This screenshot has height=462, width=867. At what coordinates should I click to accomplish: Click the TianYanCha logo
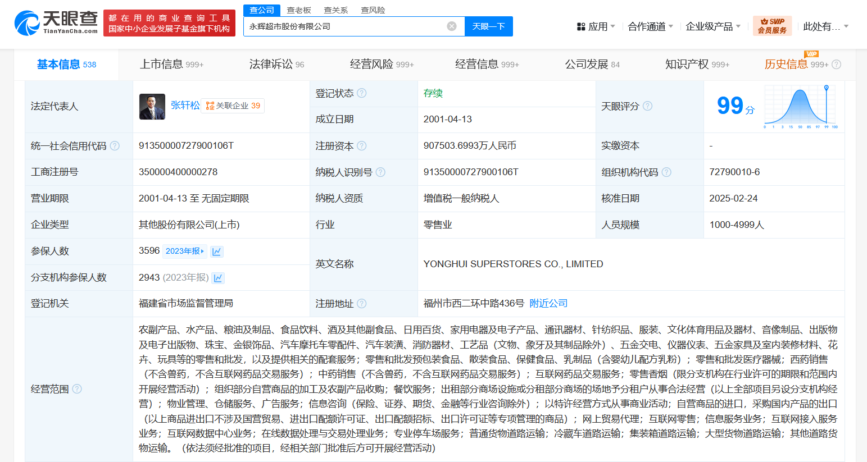click(x=56, y=23)
